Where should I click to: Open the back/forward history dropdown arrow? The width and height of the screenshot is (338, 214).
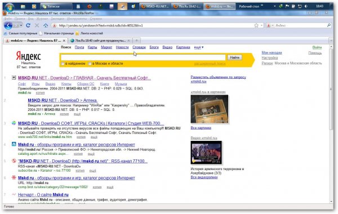coord(21,25)
